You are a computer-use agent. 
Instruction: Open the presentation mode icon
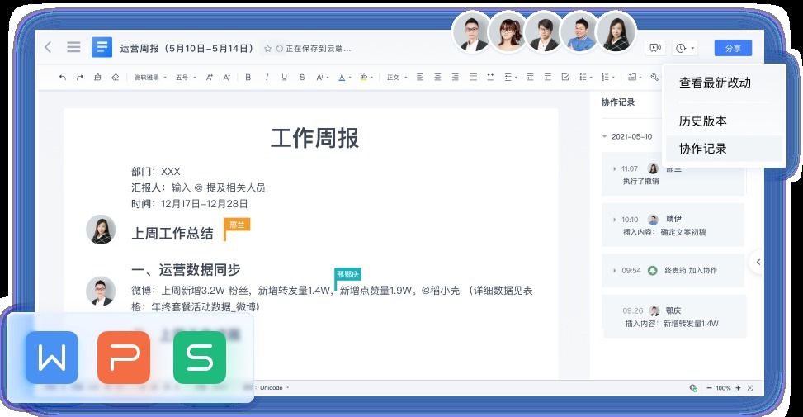point(655,49)
